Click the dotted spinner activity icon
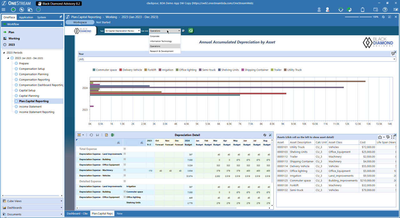Image resolution: width=400 pixels, height=218 pixels. coord(341,10)
